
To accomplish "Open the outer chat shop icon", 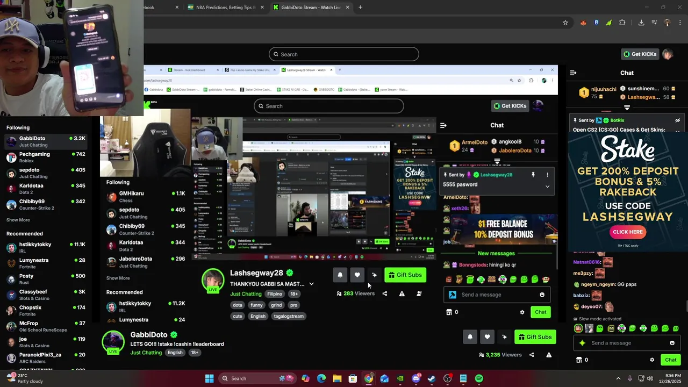I will (x=579, y=360).
